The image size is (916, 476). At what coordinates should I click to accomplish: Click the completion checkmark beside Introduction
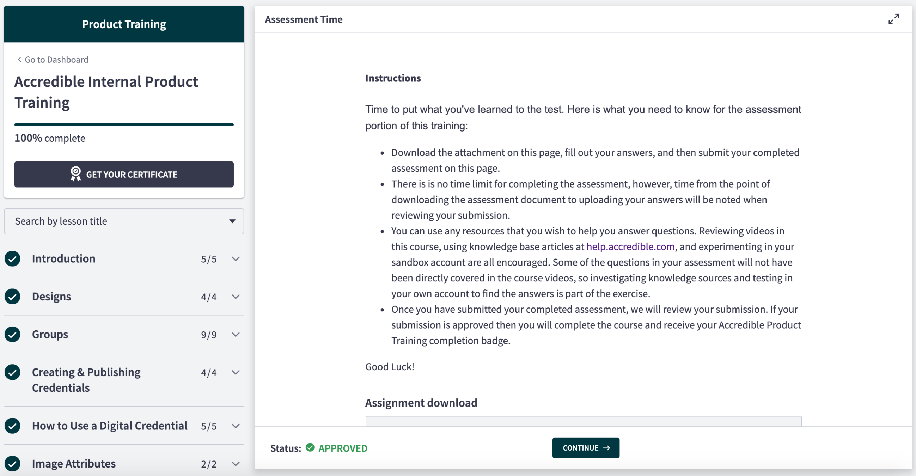coord(12,258)
